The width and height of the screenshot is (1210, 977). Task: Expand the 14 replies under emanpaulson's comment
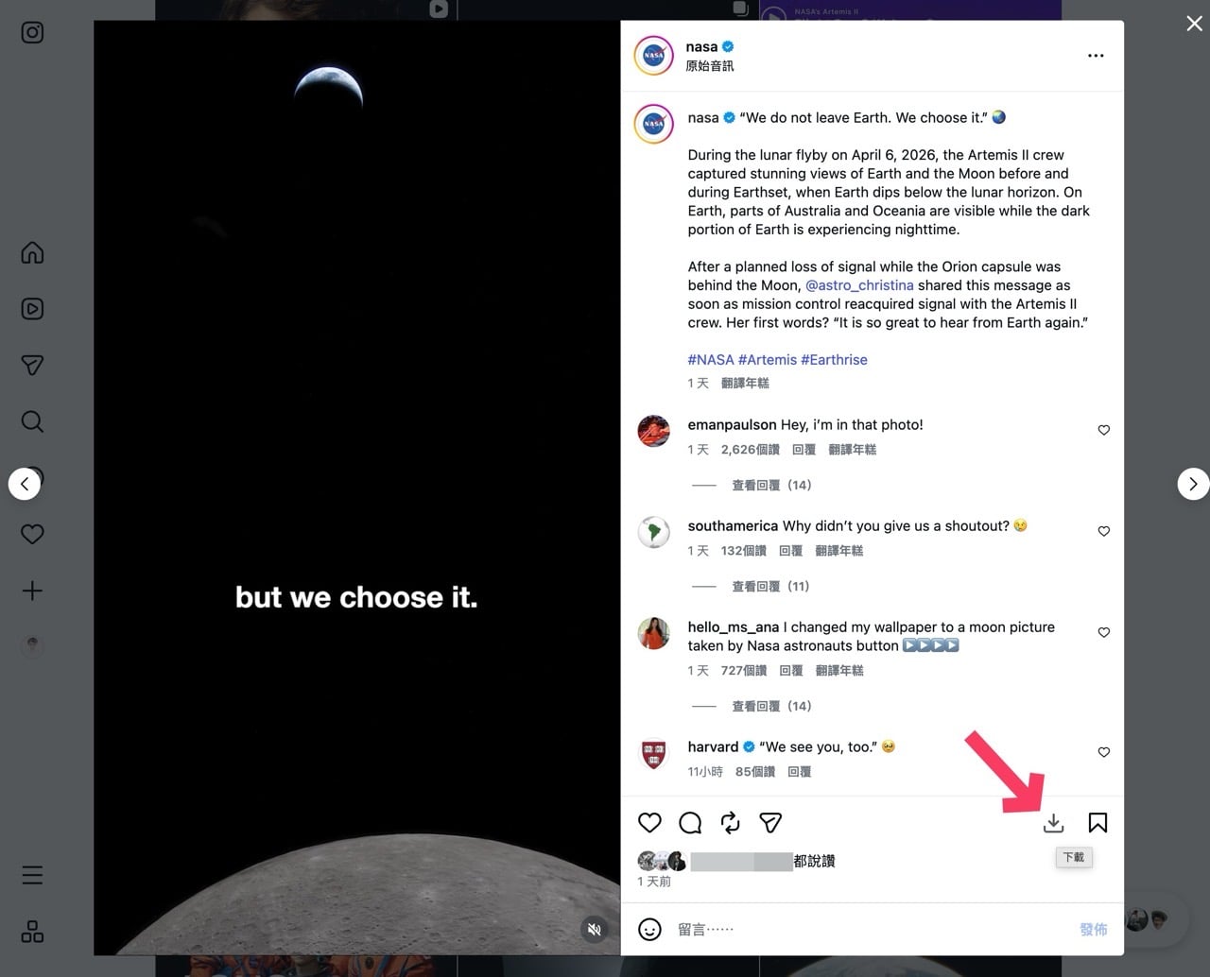(x=771, y=485)
